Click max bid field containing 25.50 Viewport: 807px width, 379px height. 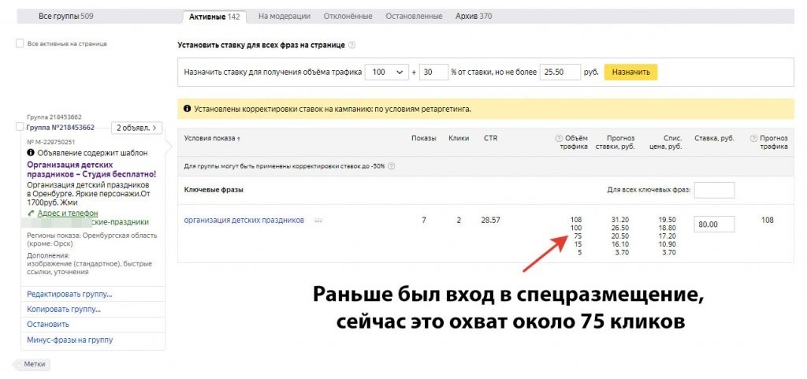(x=560, y=72)
